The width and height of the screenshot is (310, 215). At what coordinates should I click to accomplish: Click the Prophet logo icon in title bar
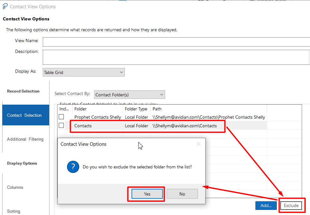(5, 6)
